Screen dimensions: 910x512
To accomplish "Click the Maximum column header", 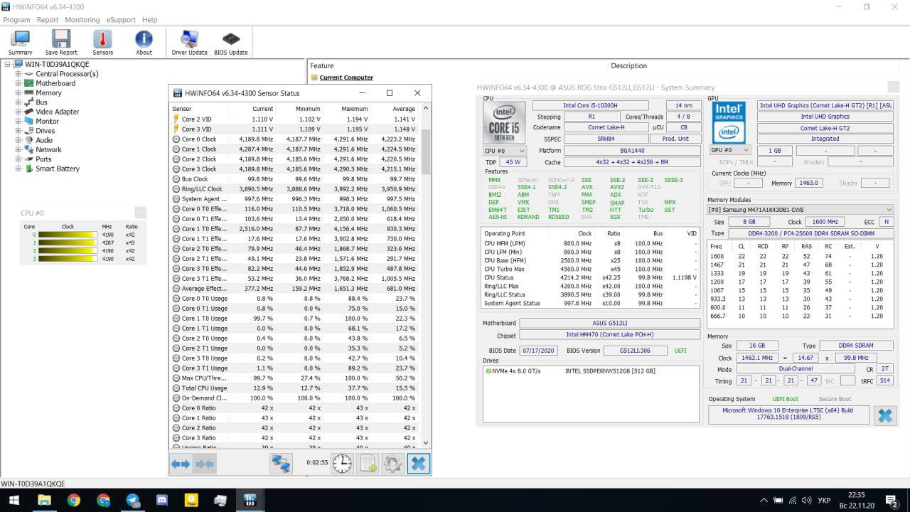I will (354, 109).
